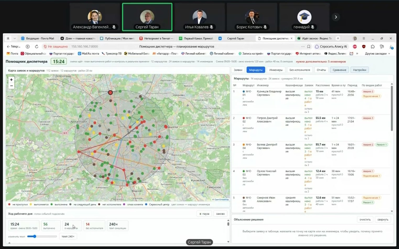Click Александр Вагенлейтнер's participant tile

pos(95,17)
